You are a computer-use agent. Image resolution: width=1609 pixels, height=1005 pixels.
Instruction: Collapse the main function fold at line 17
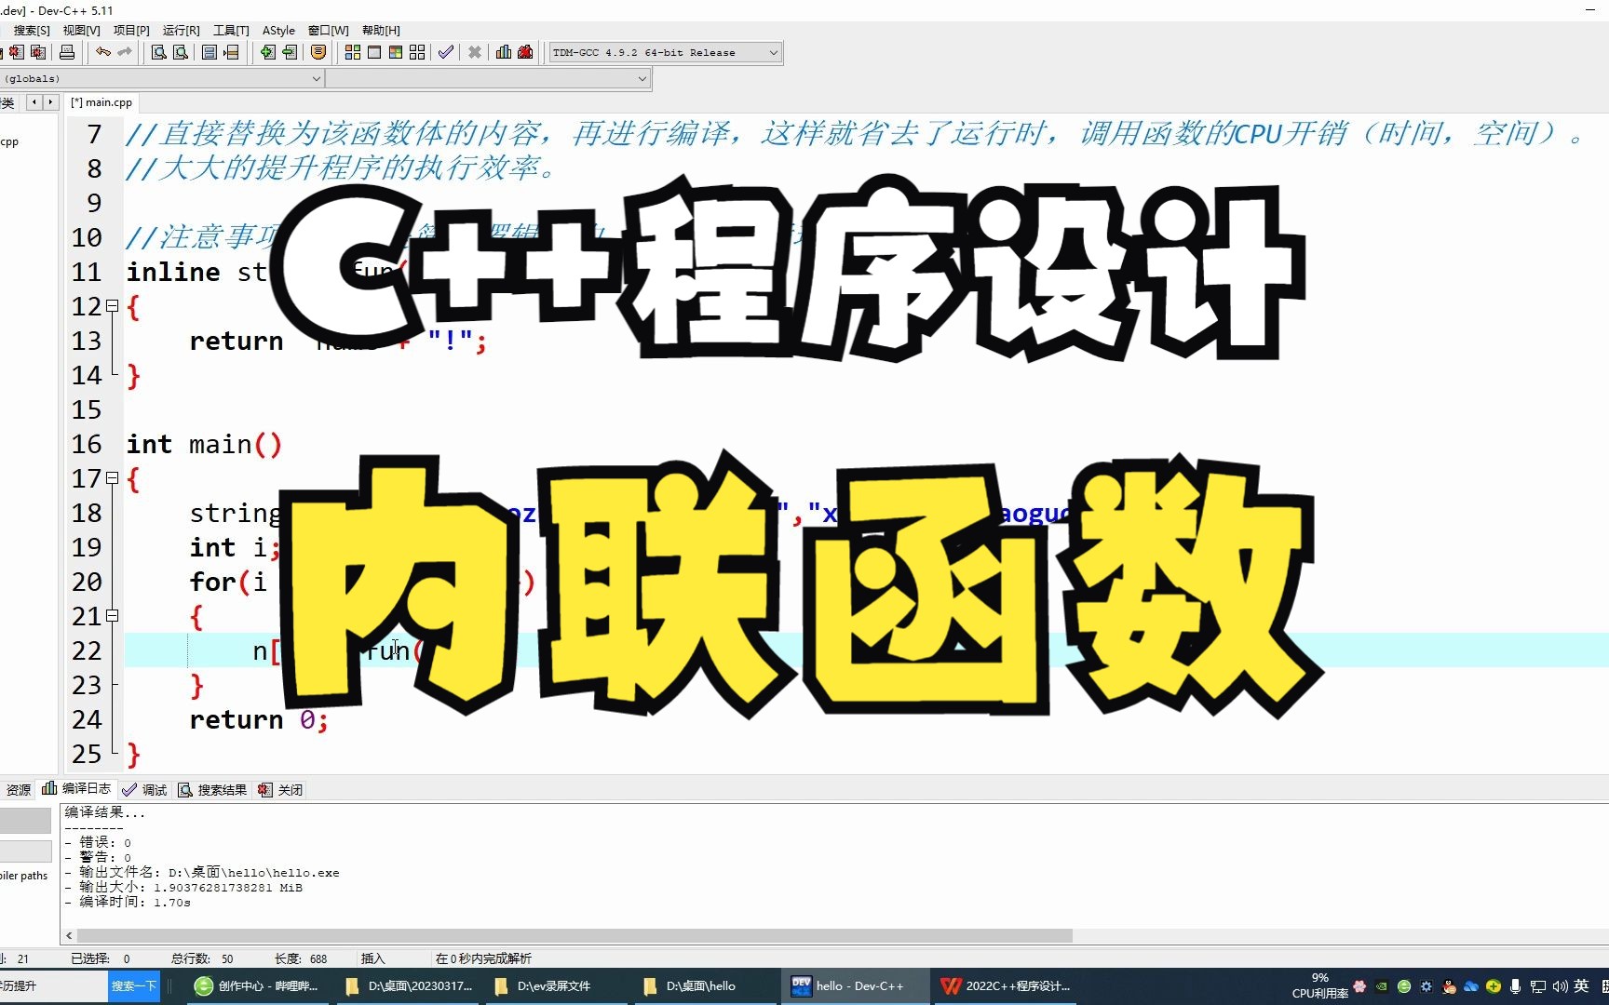[113, 478]
